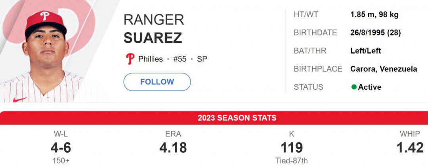Click the birthdate 26/8/1995 (28)

click(x=375, y=33)
